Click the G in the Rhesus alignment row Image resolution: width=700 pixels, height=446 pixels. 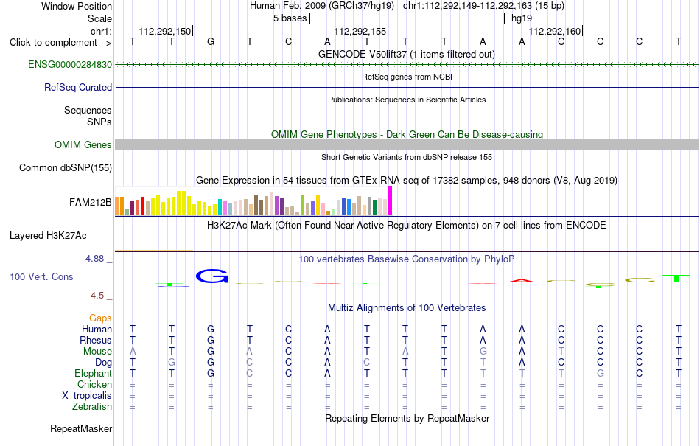pos(211,340)
